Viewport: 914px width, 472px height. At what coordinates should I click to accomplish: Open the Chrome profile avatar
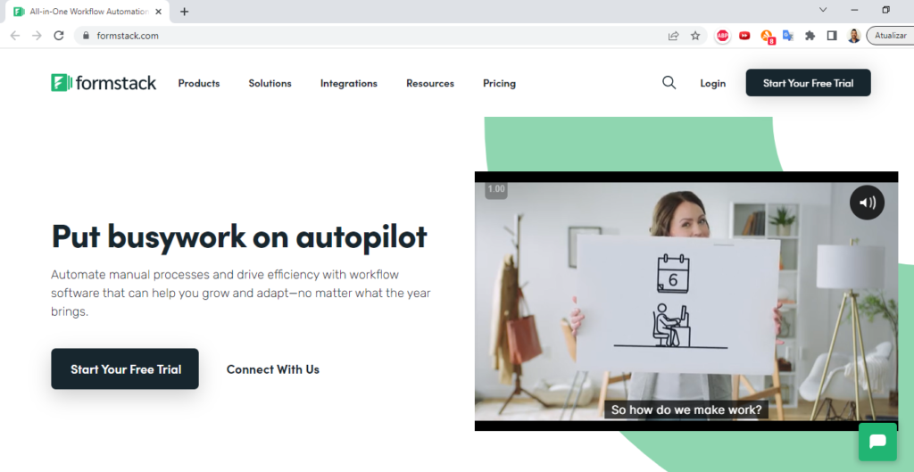click(854, 36)
